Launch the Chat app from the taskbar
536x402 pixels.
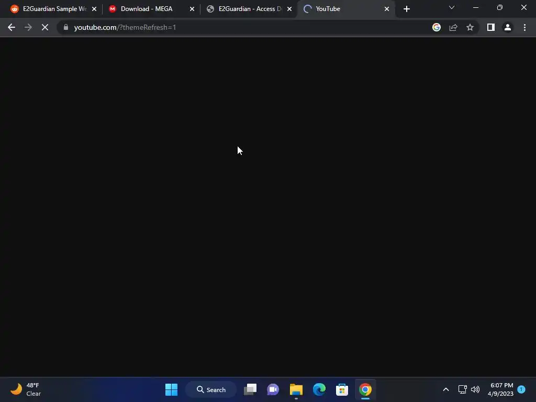coord(273,389)
